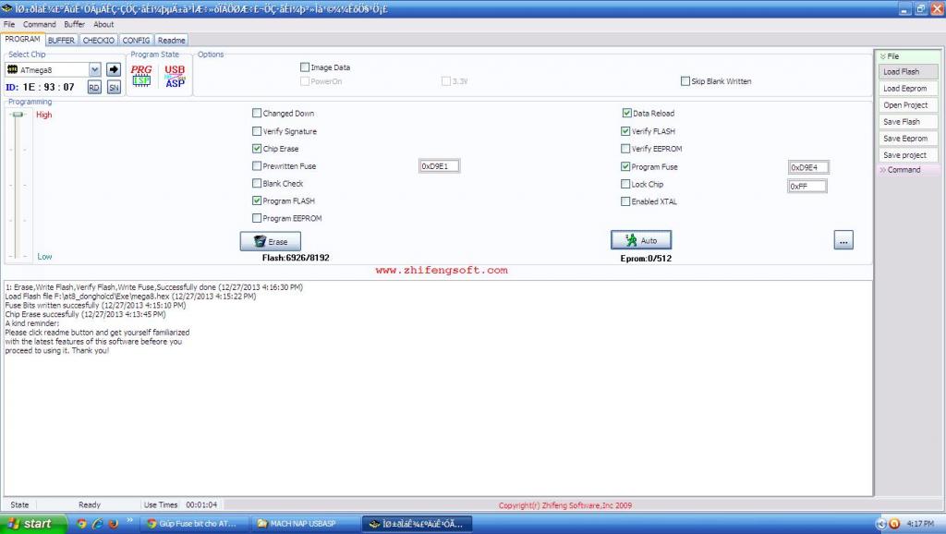Uncheck Program FLASH checkbox
This screenshot has height=534, width=946.
click(257, 200)
